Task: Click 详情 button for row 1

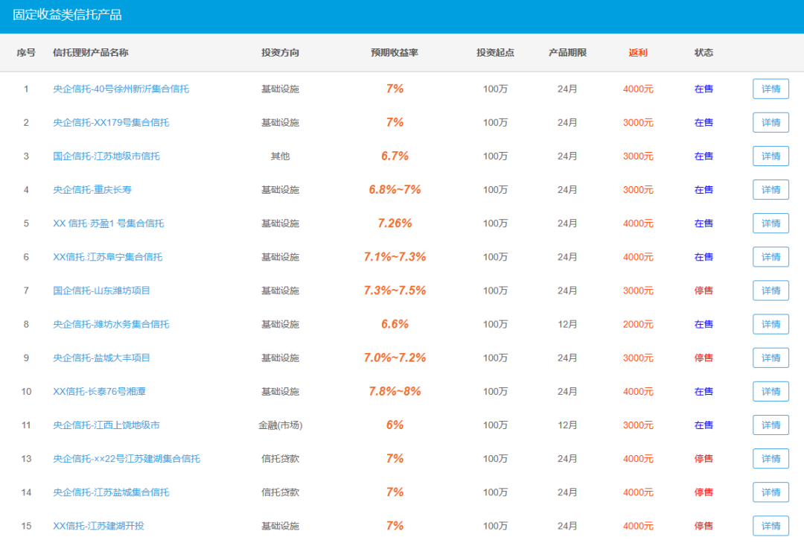Action: pyautogui.click(x=770, y=89)
